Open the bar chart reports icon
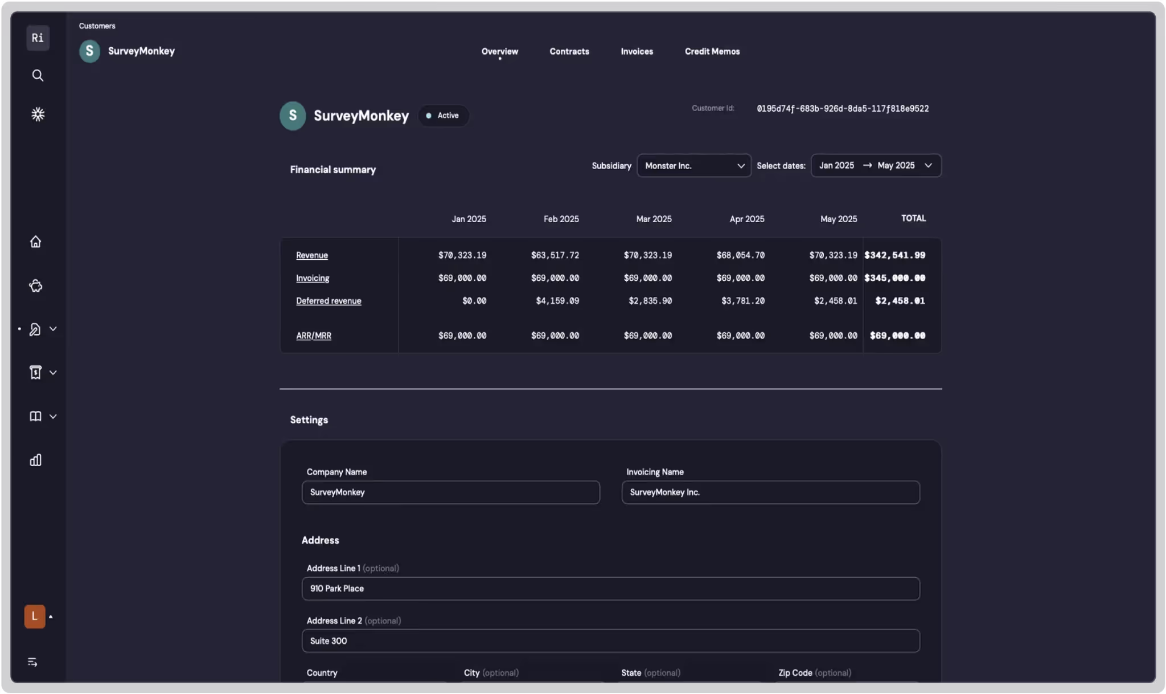 coord(35,460)
